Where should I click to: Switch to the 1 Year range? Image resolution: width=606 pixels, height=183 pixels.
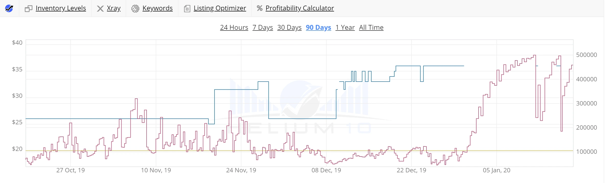click(345, 27)
